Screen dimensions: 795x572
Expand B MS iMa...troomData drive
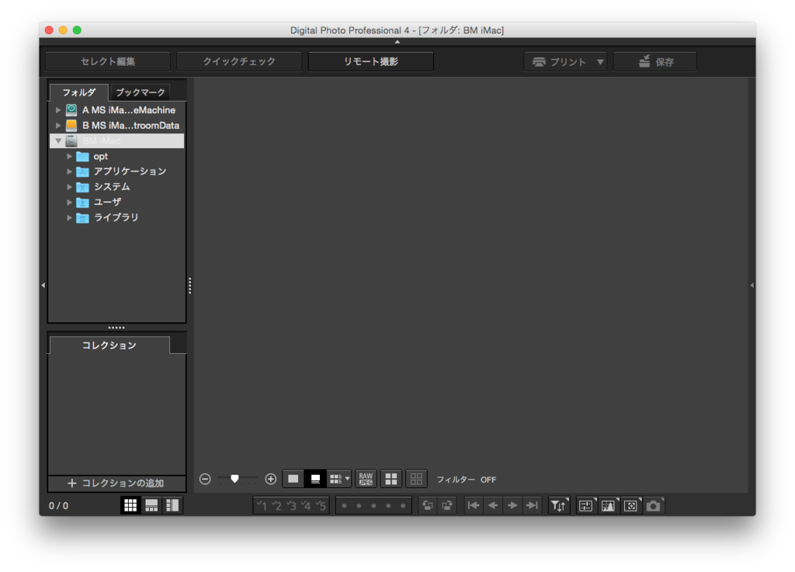pos(58,125)
